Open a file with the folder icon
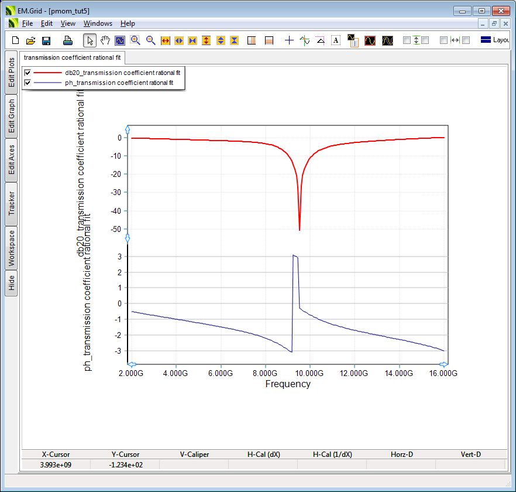Viewport: 516px width, 492px height. point(31,40)
